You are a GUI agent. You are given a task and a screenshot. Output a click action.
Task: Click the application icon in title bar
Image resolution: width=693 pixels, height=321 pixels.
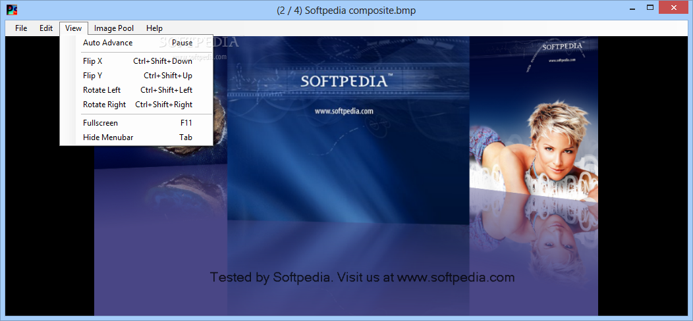13,9
